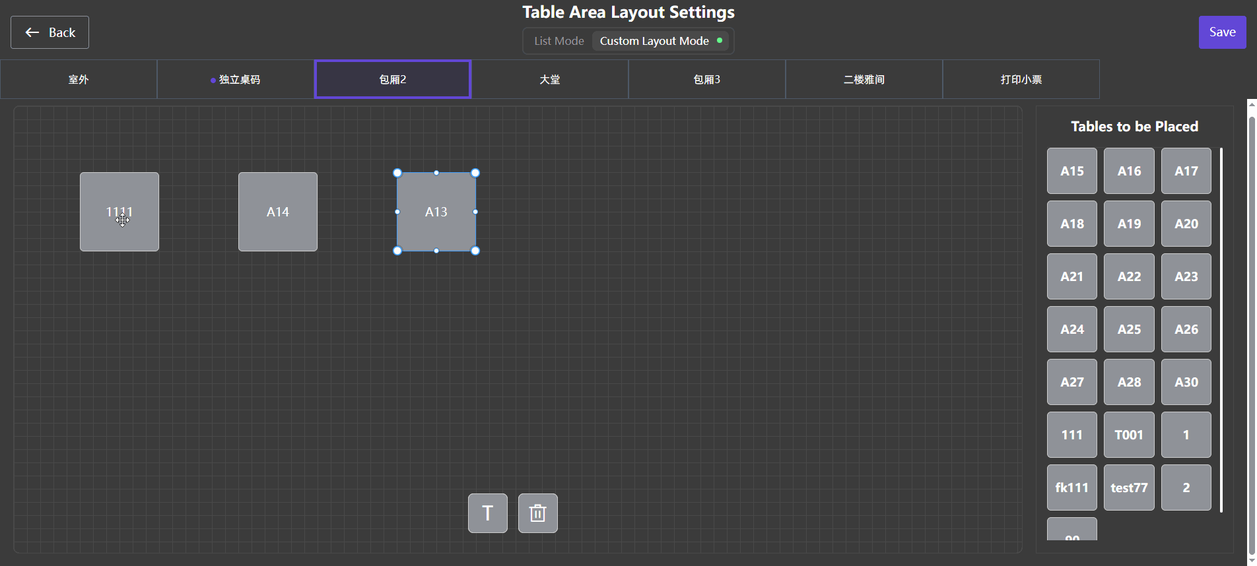Select table 1111 on the canvas
The width and height of the screenshot is (1257, 566).
119,212
